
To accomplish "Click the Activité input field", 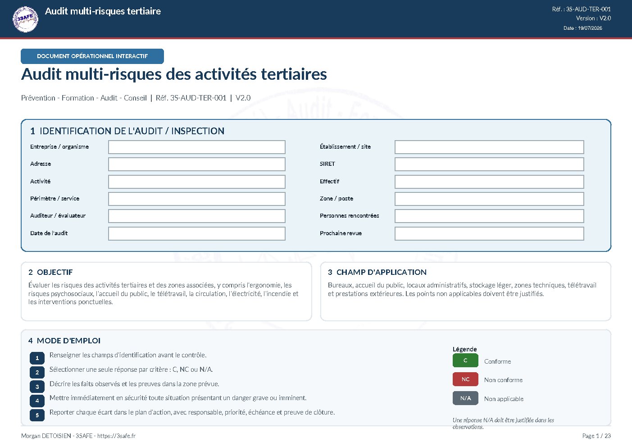I will click(x=197, y=182).
